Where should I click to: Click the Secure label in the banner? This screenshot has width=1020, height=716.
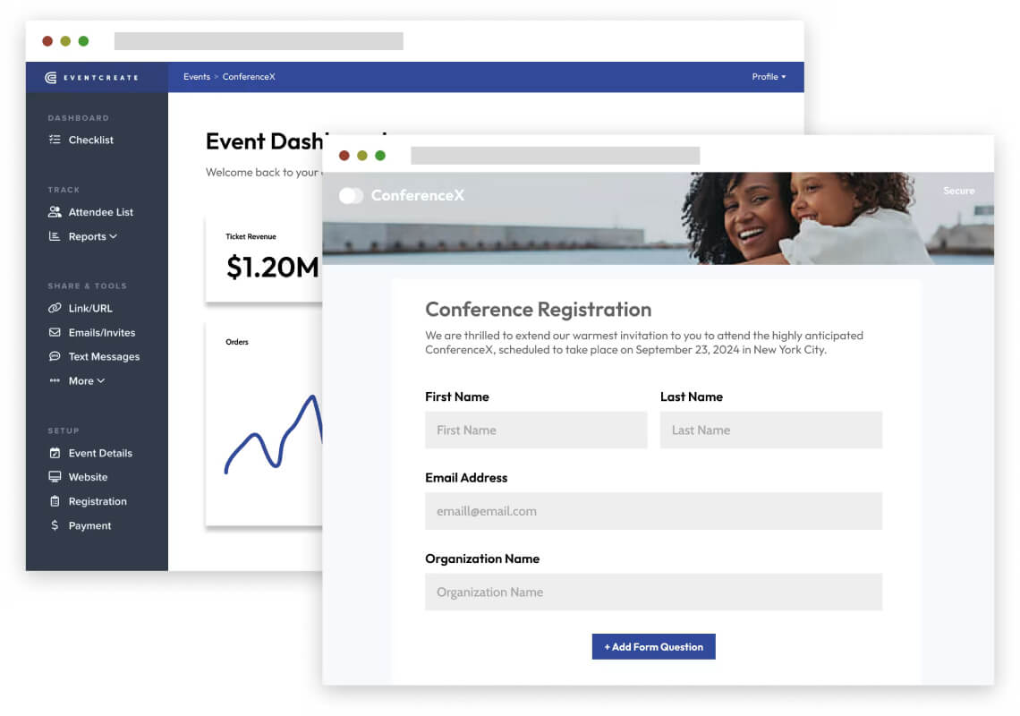(x=959, y=191)
